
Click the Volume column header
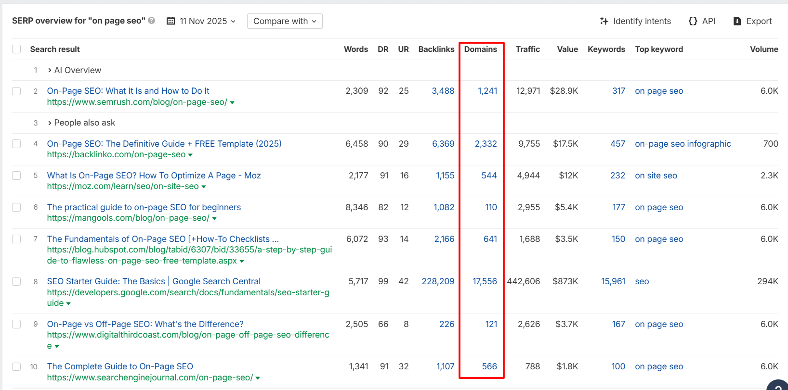click(764, 49)
